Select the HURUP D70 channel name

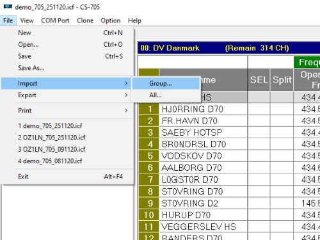[x=204, y=215]
